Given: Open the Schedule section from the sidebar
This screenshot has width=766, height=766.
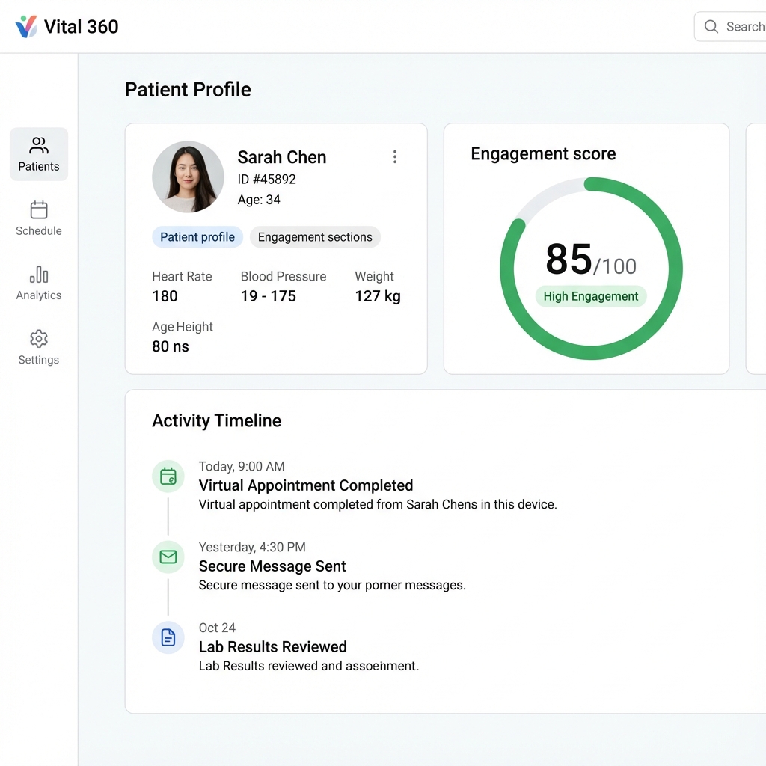Looking at the screenshot, I should pos(38,218).
